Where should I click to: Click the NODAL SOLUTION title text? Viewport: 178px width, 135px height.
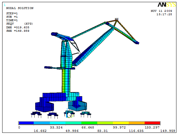pos(20,8)
